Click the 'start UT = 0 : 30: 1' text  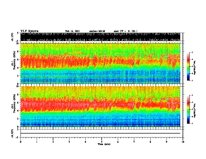click(126, 31)
